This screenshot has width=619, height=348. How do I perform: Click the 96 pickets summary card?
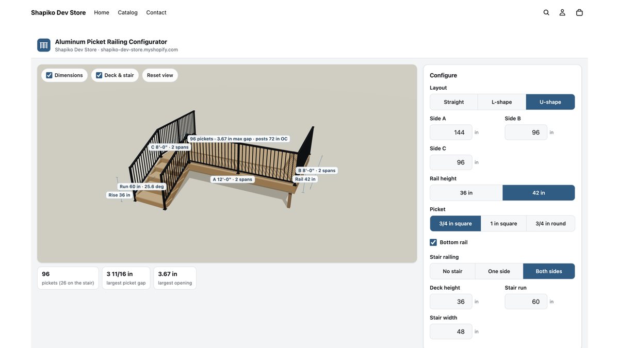[x=68, y=278]
